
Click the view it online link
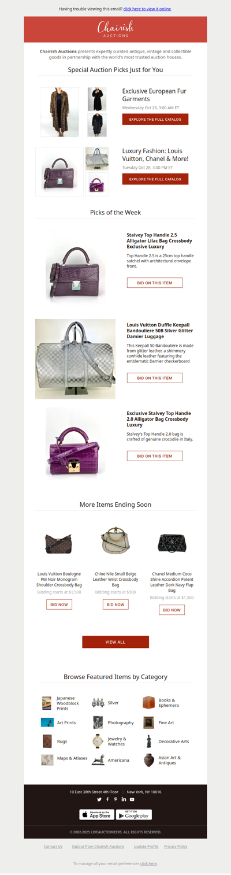click(147, 9)
